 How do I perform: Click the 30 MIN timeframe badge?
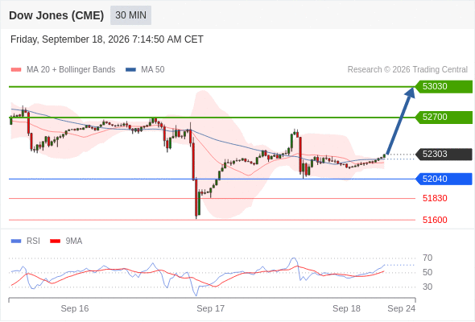(x=130, y=15)
